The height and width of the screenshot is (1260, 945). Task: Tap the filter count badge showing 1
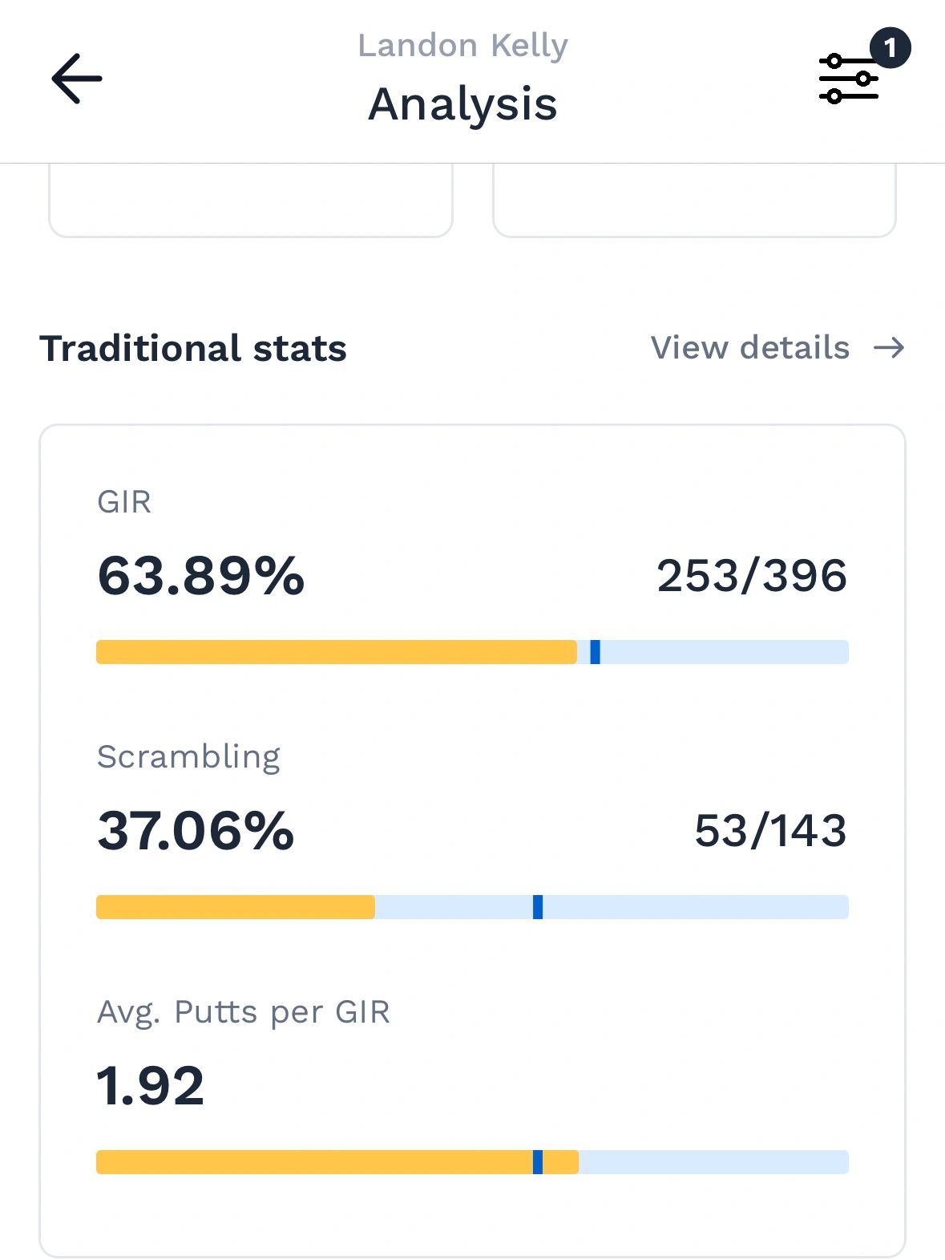tap(890, 48)
